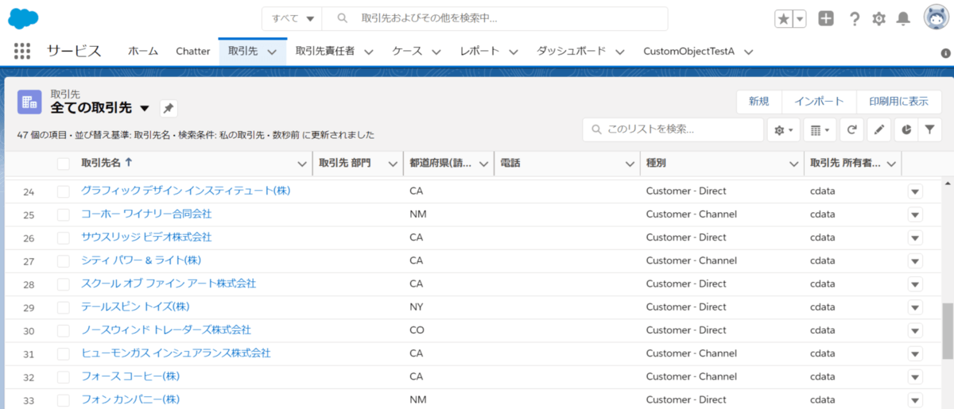Click the pencil edit list icon
The height and width of the screenshot is (409, 954).
[x=878, y=129]
